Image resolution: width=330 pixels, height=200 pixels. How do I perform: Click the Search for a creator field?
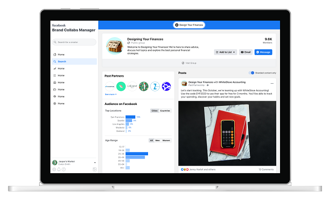(74, 42)
